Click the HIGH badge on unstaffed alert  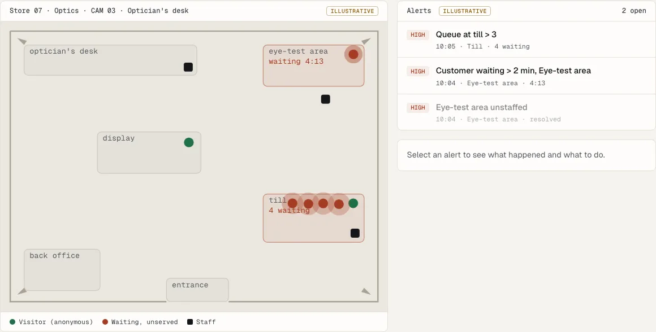tap(417, 108)
